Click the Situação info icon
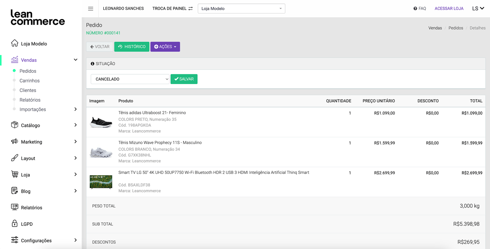Viewport: 490px width, 249px height. pyautogui.click(x=92, y=64)
